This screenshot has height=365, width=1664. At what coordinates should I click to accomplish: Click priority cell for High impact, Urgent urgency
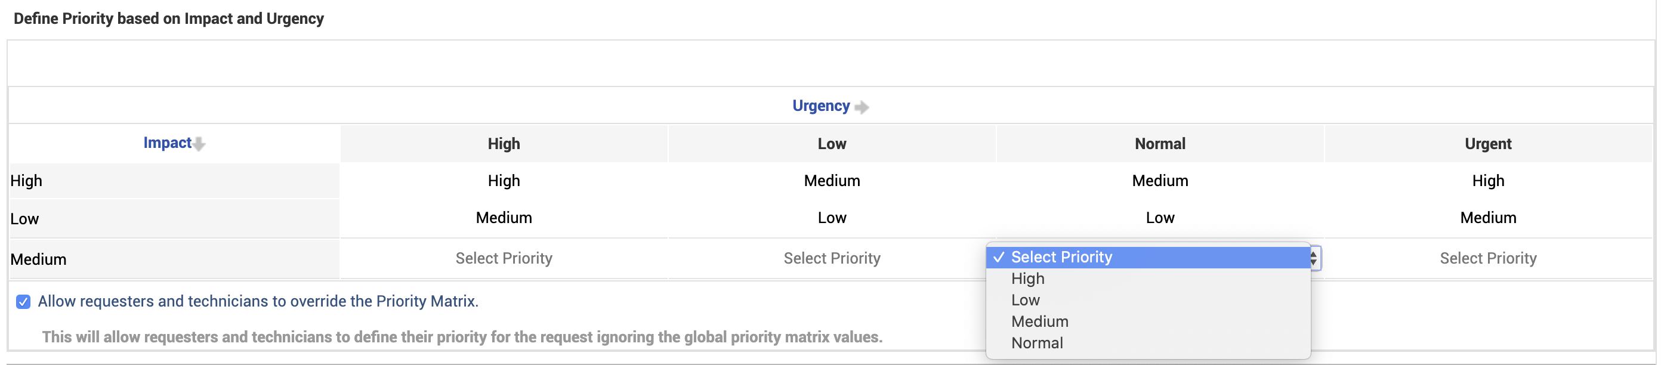click(x=1487, y=181)
